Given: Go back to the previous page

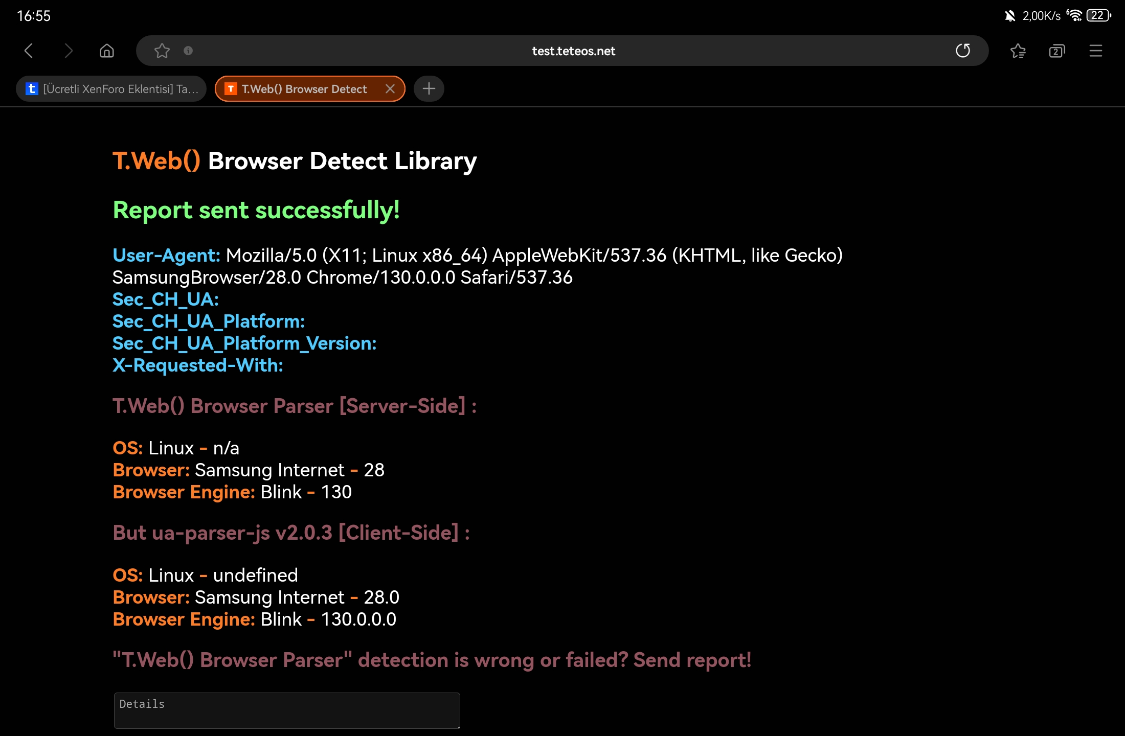Looking at the screenshot, I should click(x=29, y=51).
